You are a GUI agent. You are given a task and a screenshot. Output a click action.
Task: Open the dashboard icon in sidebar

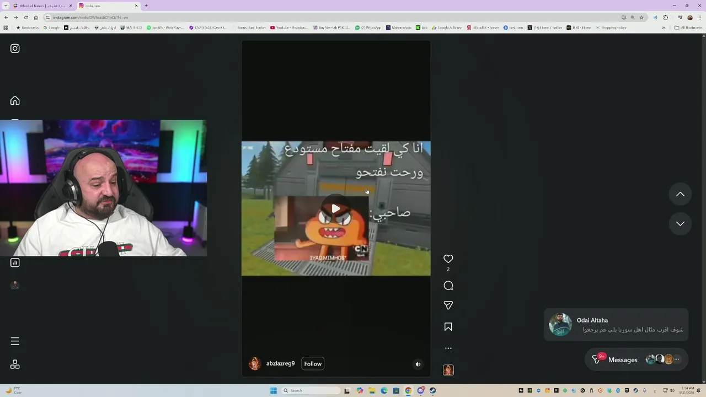pyautogui.click(x=15, y=262)
